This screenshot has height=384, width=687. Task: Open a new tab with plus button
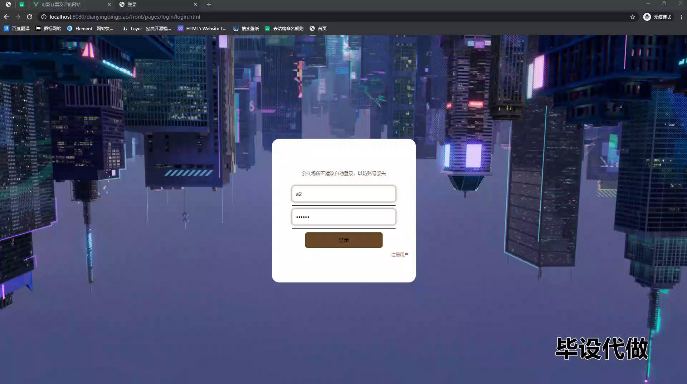click(209, 4)
